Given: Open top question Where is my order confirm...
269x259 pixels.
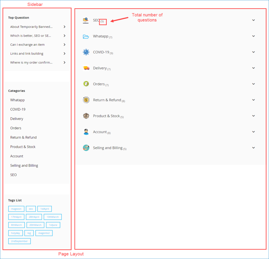Looking at the screenshot, I should coord(32,63).
